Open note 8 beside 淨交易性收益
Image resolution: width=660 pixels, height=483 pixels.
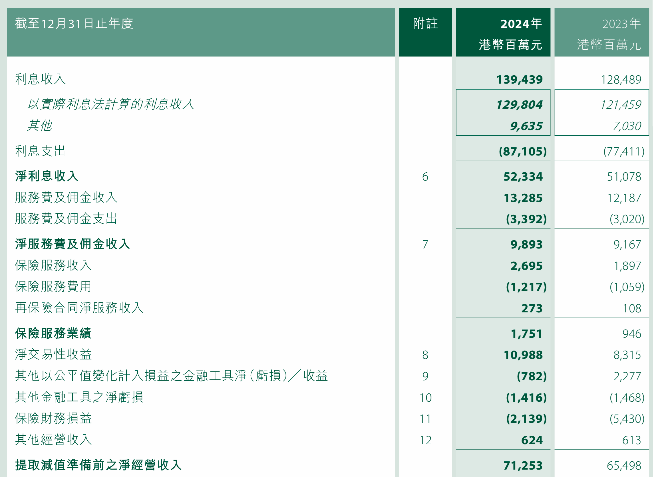pyautogui.click(x=425, y=355)
